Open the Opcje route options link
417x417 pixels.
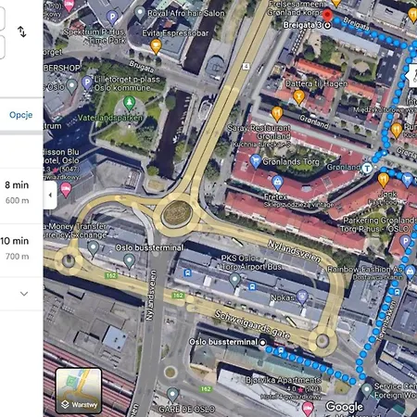20,115
